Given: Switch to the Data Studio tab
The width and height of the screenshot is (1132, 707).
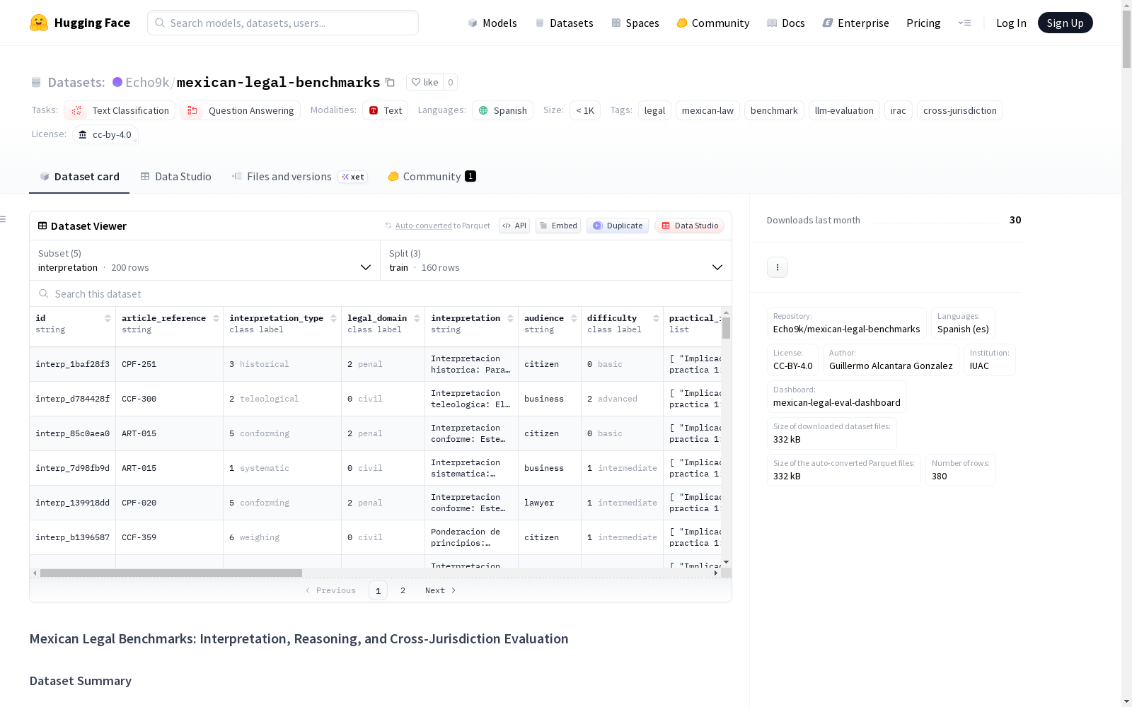Looking at the screenshot, I should click(x=175, y=177).
